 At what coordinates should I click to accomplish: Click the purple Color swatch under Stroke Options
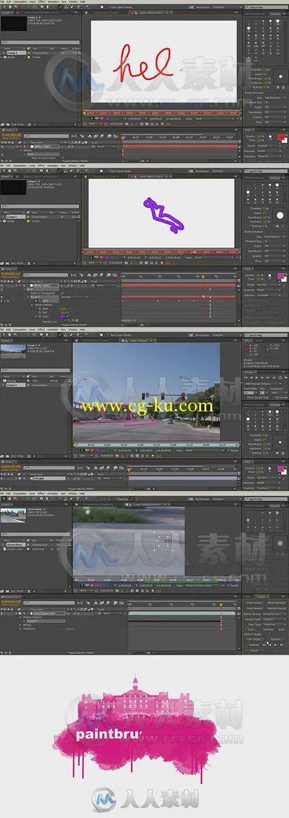[x=62, y=316]
